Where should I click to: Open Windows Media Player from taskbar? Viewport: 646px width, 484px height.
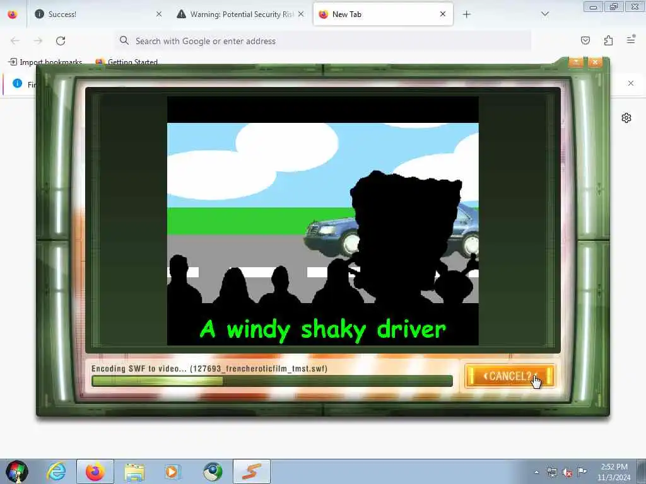click(x=173, y=471)
